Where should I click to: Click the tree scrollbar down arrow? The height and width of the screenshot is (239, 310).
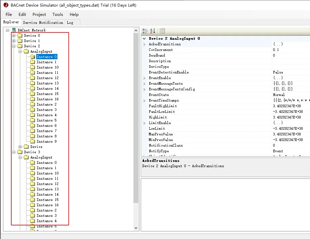pos(136,228)
